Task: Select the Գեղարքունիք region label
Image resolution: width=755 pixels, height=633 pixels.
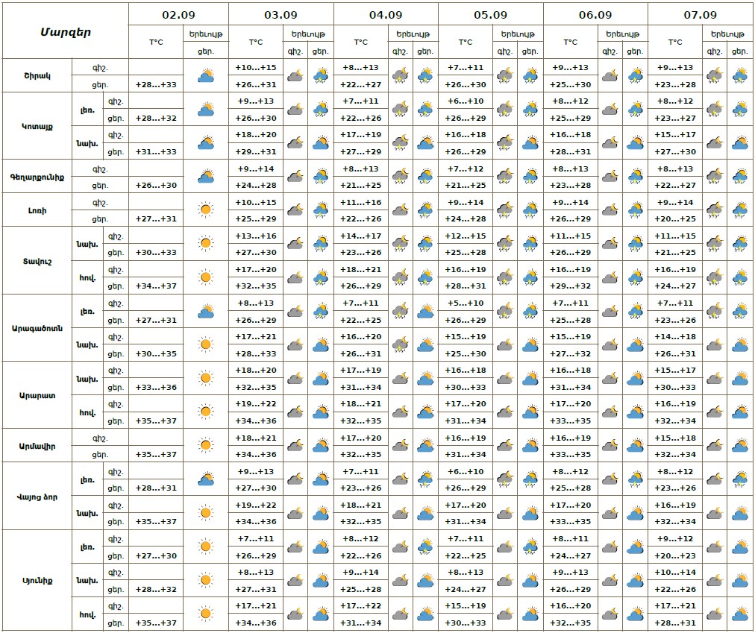Action: click(37, 177)
